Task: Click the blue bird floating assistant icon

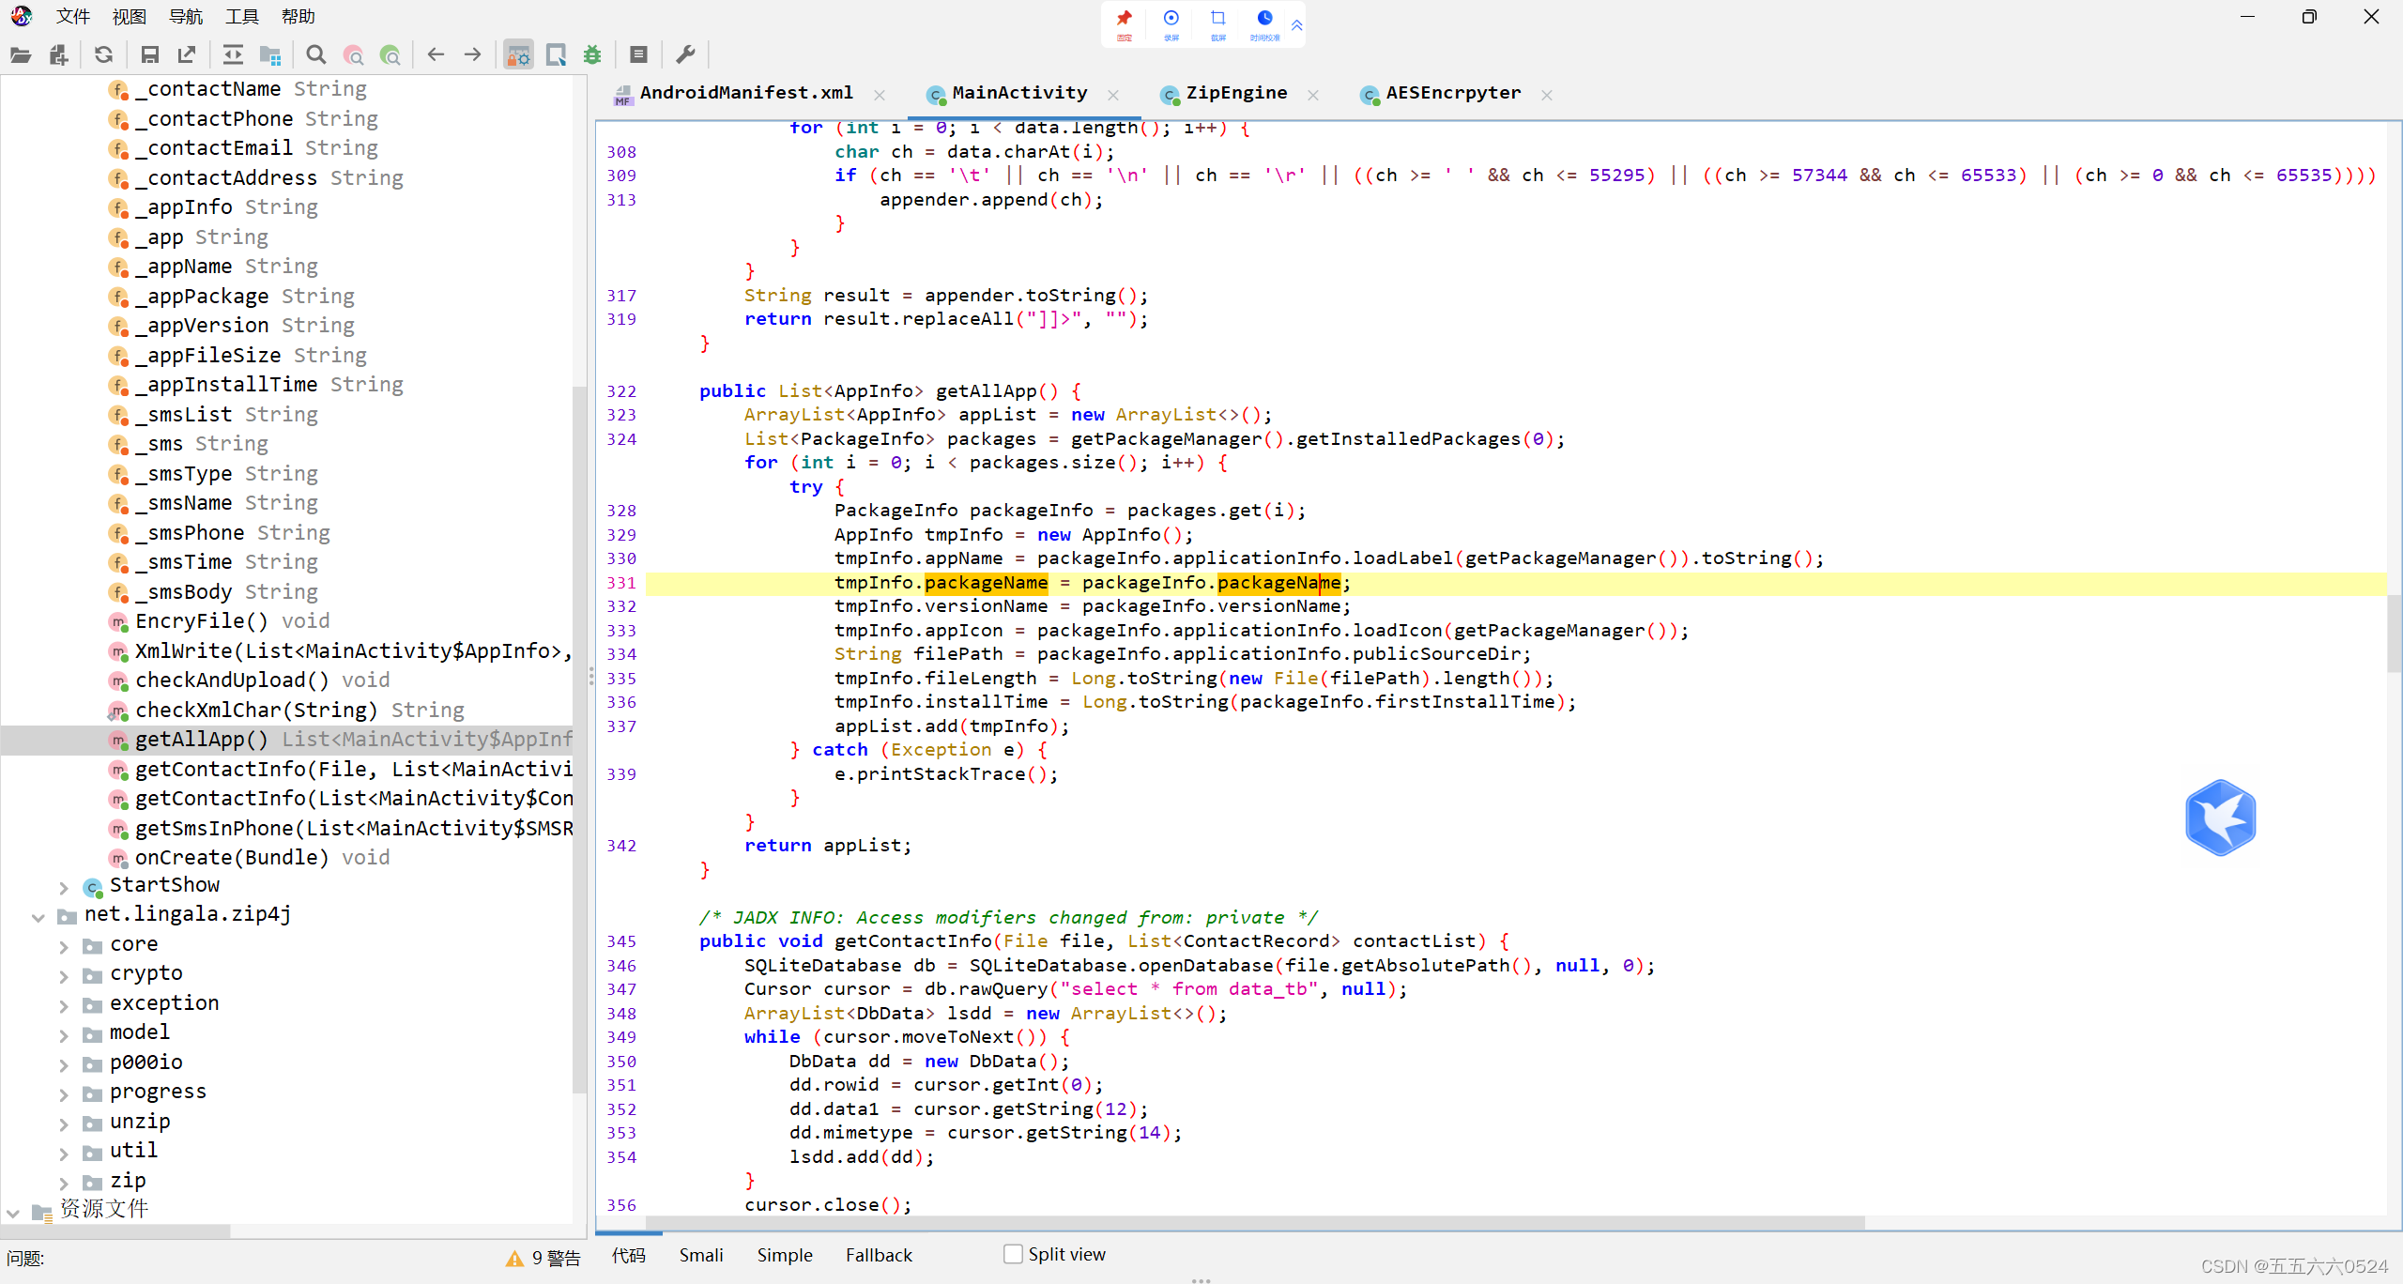Action: point(2220,818)
